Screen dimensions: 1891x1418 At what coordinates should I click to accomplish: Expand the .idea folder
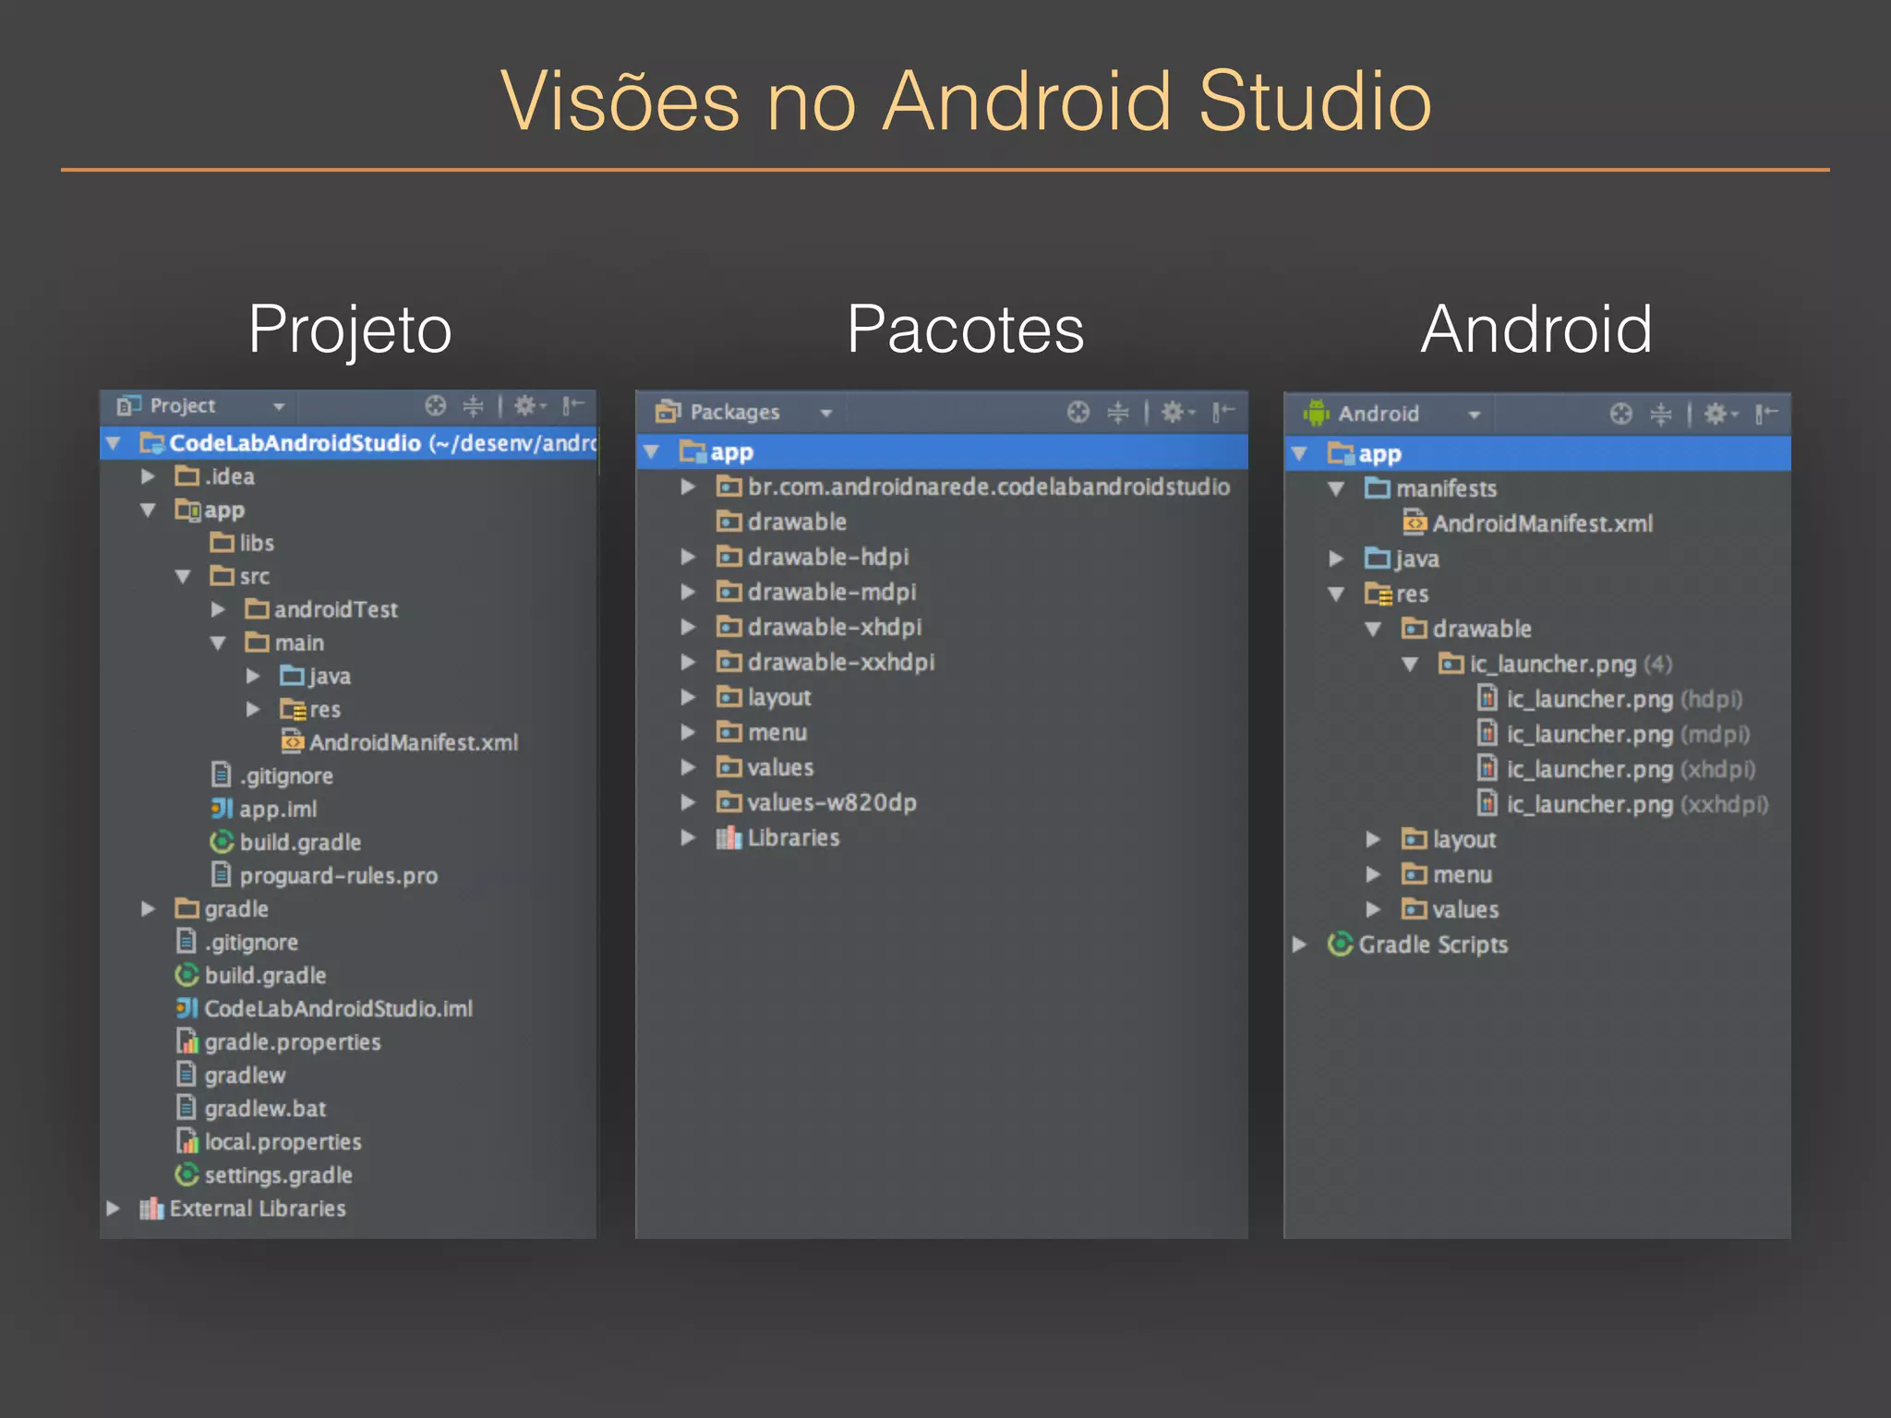coord(148,476)
